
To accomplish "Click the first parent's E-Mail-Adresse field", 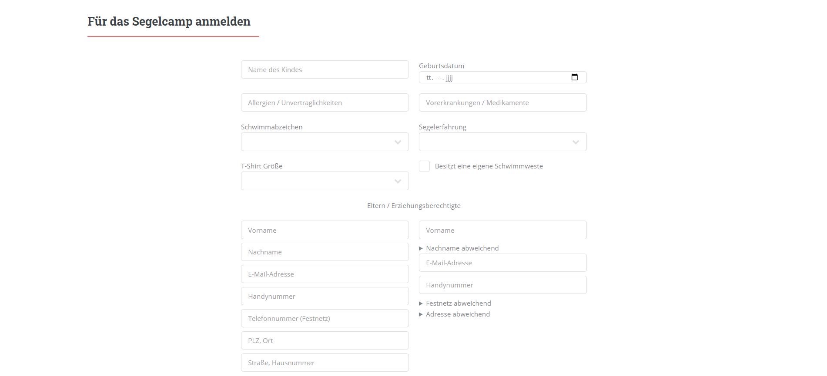I will coord(325,274).
